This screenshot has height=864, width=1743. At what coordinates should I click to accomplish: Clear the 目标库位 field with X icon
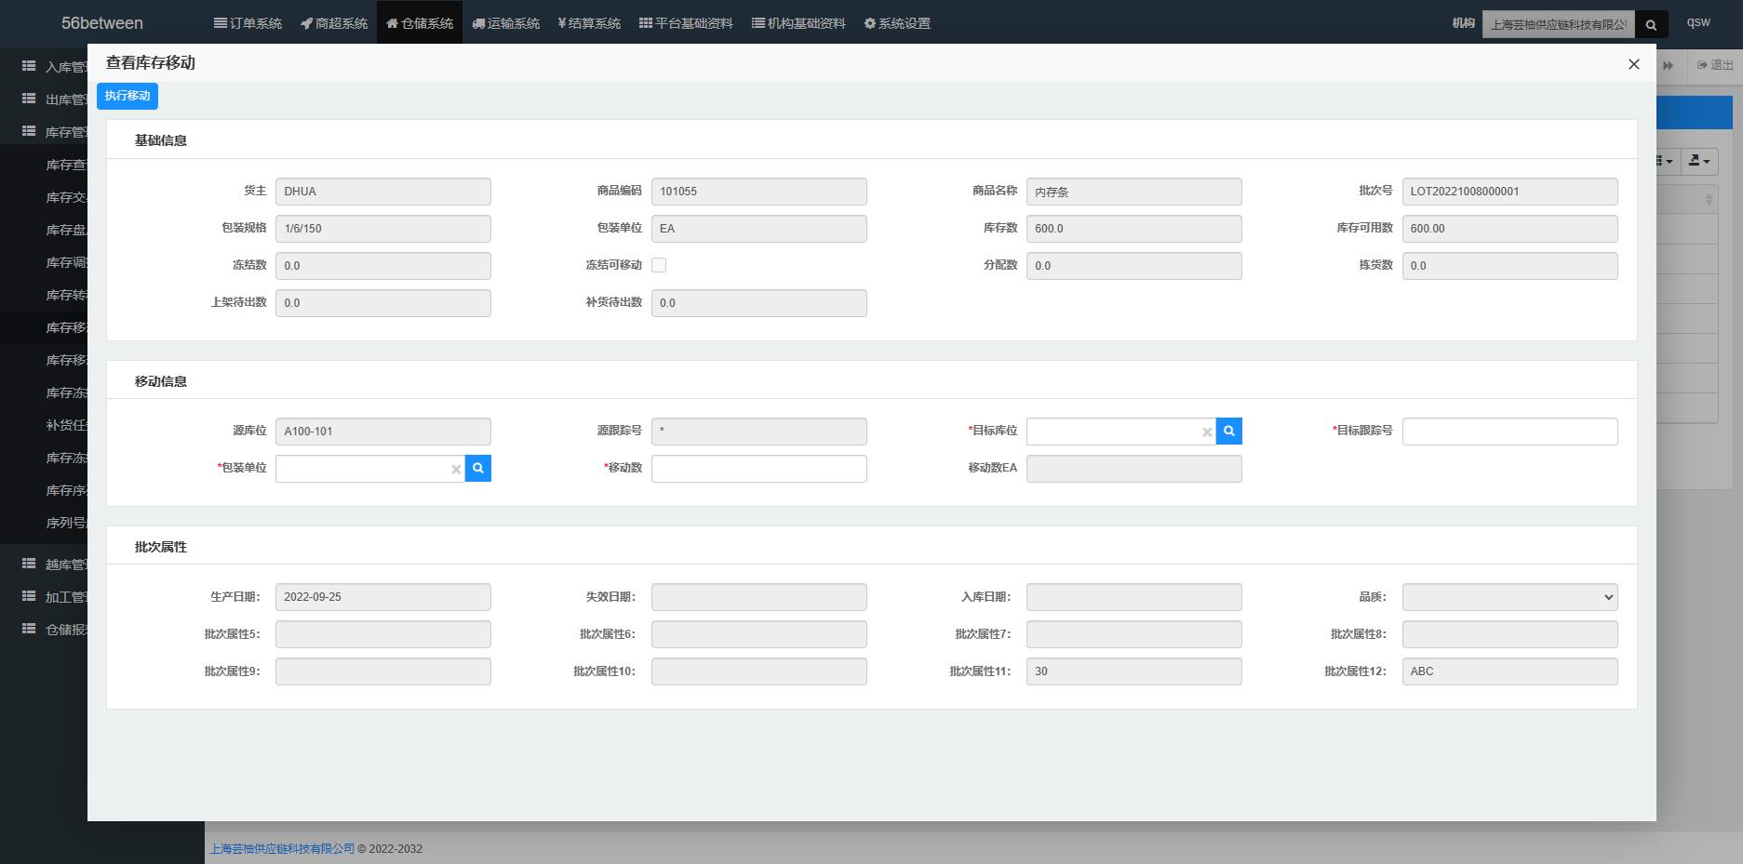(x=1207, y=432)
